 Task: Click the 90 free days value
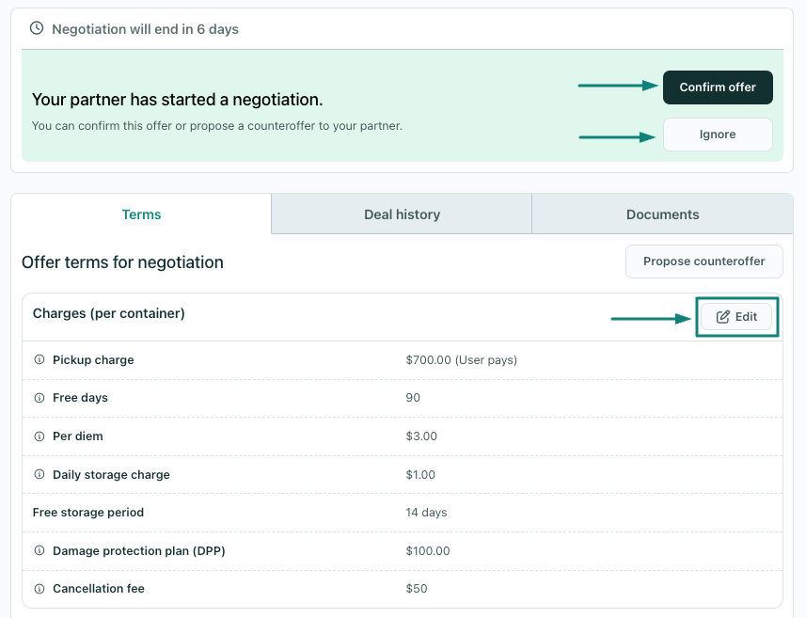tap(413, 398)
